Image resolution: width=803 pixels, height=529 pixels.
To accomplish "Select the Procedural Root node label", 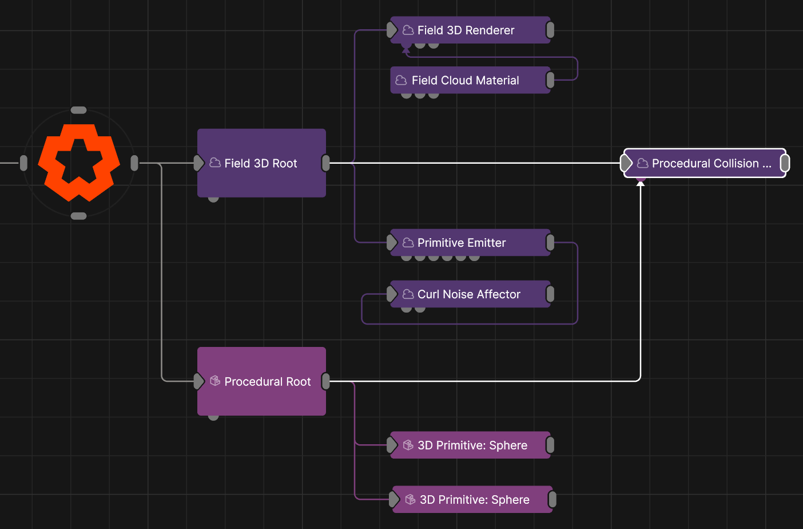I will pyautogui.click(x=268, y=382).
